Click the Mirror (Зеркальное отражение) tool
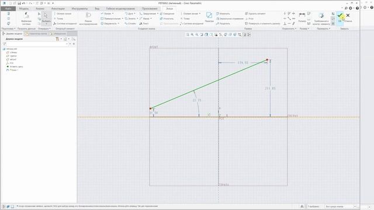Viewport: 374px width, 210px height. 230,19
